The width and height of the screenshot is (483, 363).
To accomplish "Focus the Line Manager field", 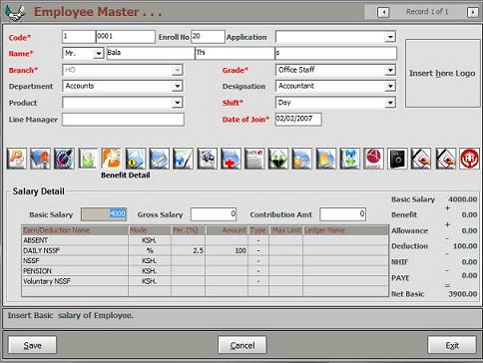I will [123, 120].
